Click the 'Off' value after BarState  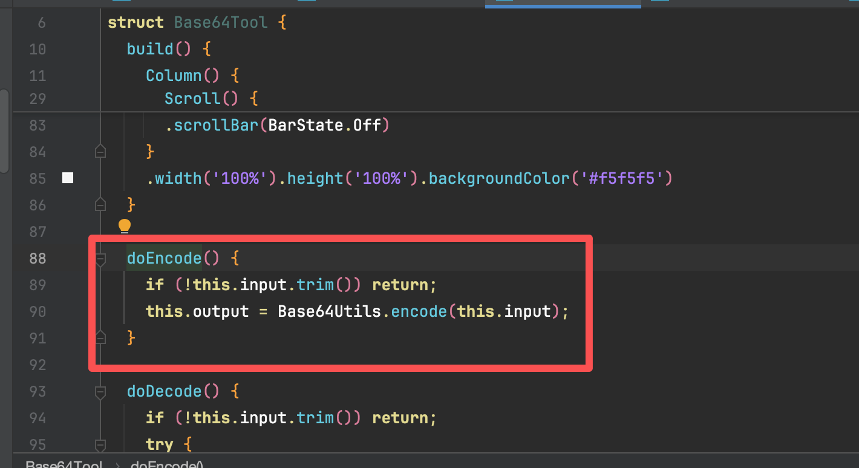point(367,125)
